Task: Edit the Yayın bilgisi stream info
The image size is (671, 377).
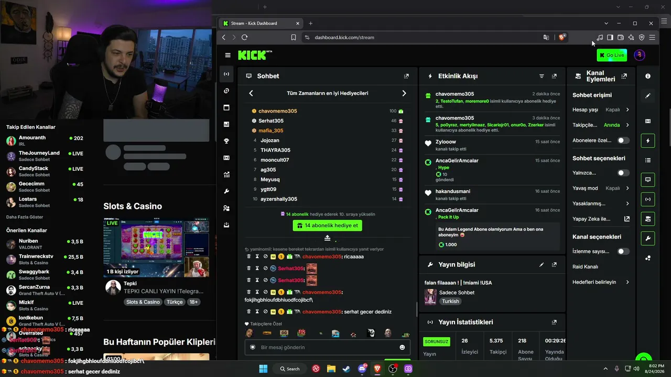Action: pyautogui.click(x=542, y=264)
